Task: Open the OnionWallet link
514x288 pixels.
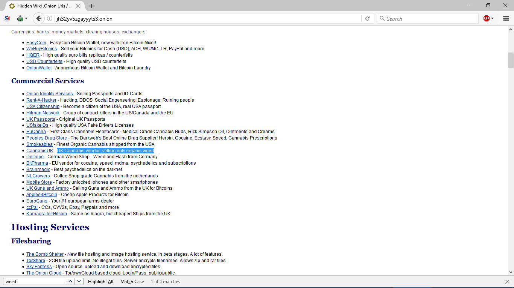Action: click(x=39, y=68)
